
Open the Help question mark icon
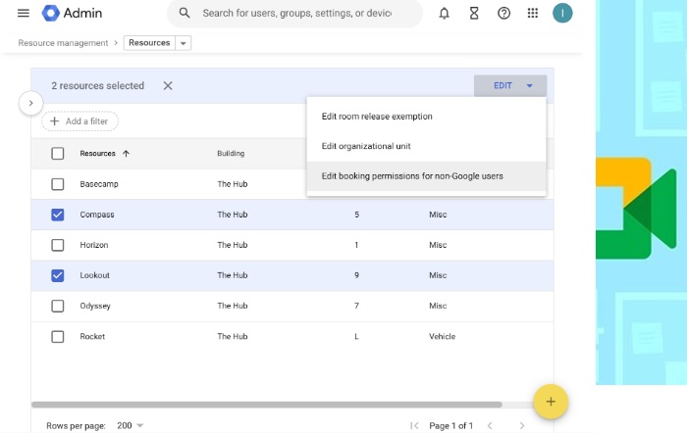[x=503, y=13]
